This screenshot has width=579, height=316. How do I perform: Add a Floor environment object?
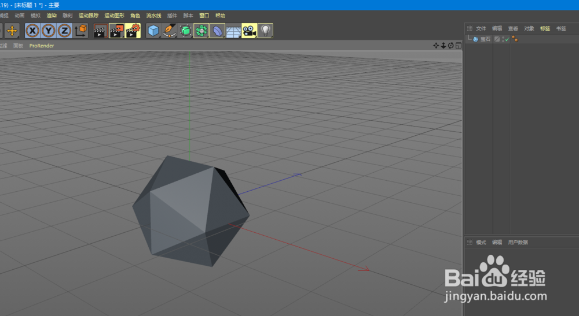point(233,31)
